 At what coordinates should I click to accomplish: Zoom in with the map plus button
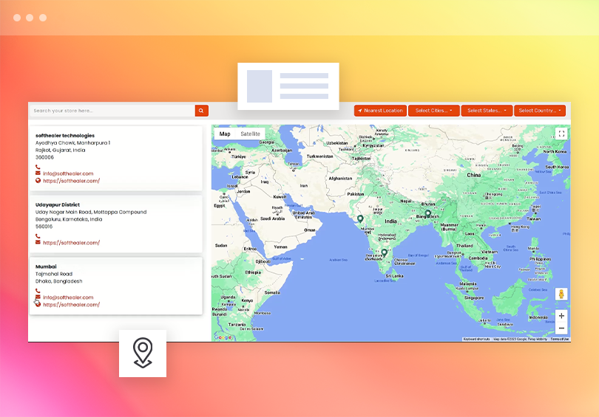pyautogui.click(x=561, y=316)
